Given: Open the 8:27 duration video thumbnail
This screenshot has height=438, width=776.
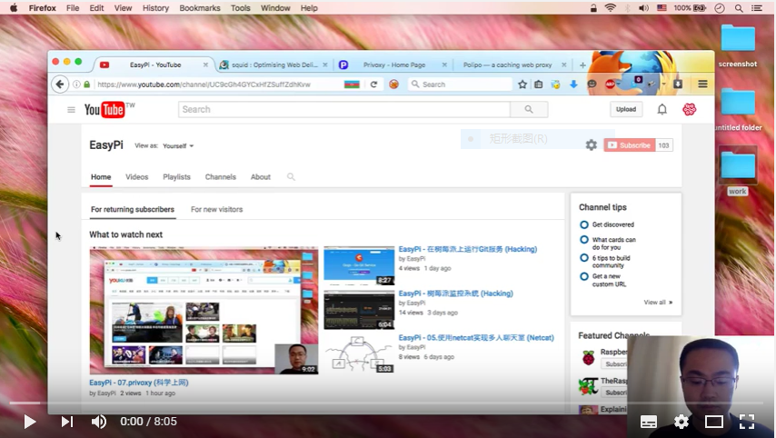Looking at the screenshot, I should tap(359, 265).
